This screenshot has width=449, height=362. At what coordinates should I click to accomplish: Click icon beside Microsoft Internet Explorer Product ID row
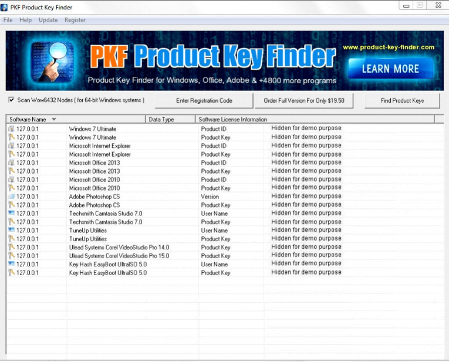tap(11, 146)
